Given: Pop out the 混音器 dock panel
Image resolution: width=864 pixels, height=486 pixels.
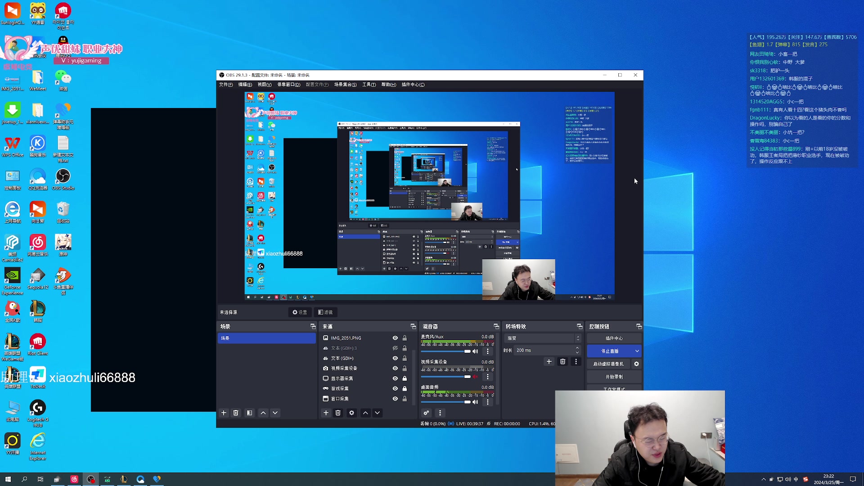Looking at the screenshot, I should coord(496,326).
